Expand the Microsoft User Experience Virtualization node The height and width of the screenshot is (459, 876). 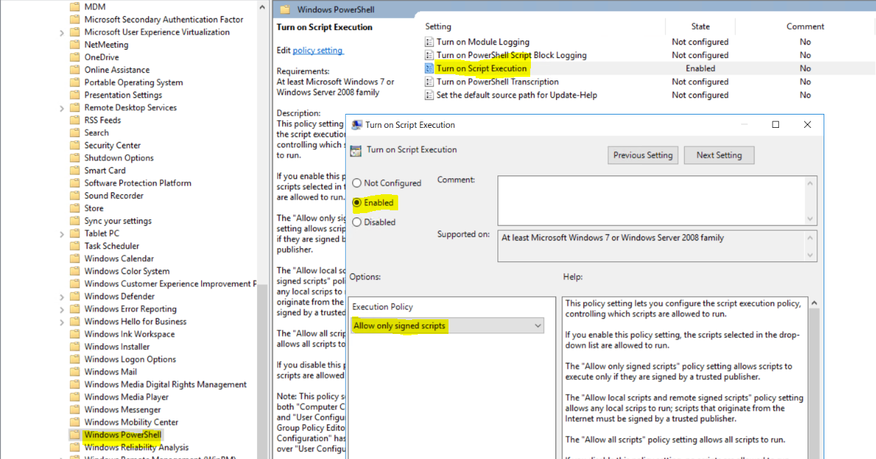coord(62,32)
